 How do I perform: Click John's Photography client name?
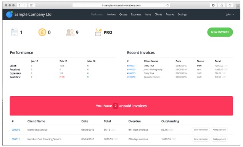pyautogui.click(x=153, y=69)
